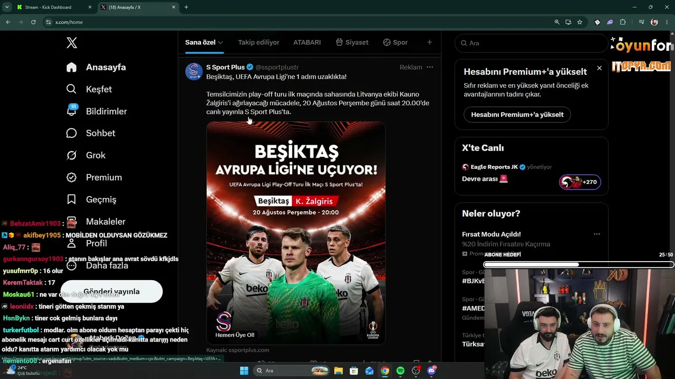Screen dimensions: 675x379
Task: Go back using browser back arrow
Action: tap(8, 22)
